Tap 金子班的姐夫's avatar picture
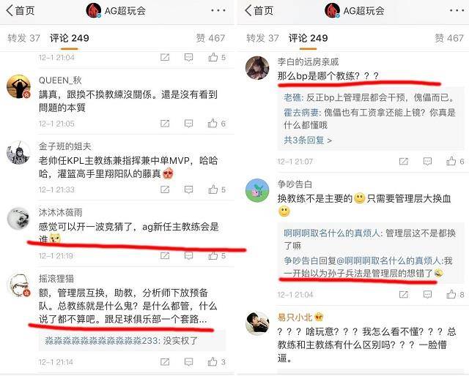The width and height of the screenshot is (469, 376). pos(18,153)
